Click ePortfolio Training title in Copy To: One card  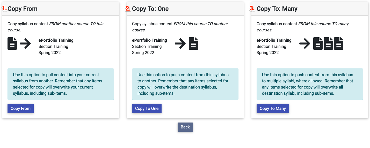tap(149, 40)
